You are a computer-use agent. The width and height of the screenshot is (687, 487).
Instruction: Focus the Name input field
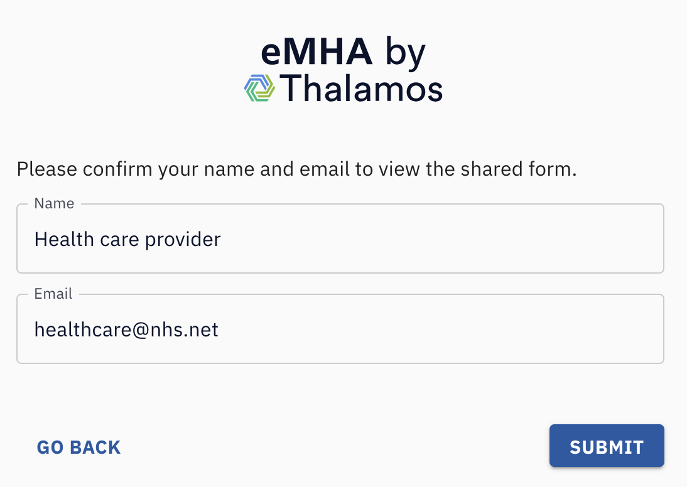(x=340, y=238)
